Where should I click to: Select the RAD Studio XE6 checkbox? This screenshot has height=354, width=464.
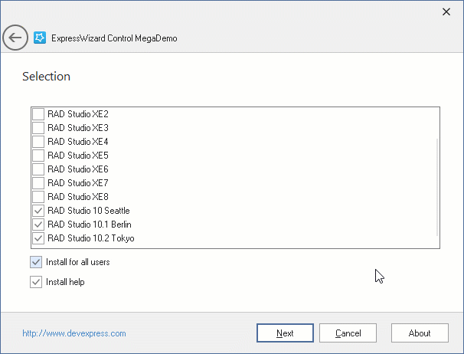click(38, 169)
